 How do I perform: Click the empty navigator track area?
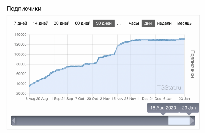(91, 120)
